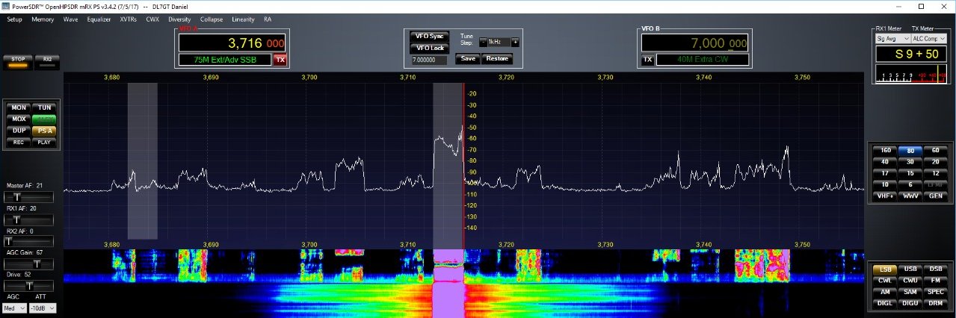
Task: Select DRM mode
Action: point(935,303)
